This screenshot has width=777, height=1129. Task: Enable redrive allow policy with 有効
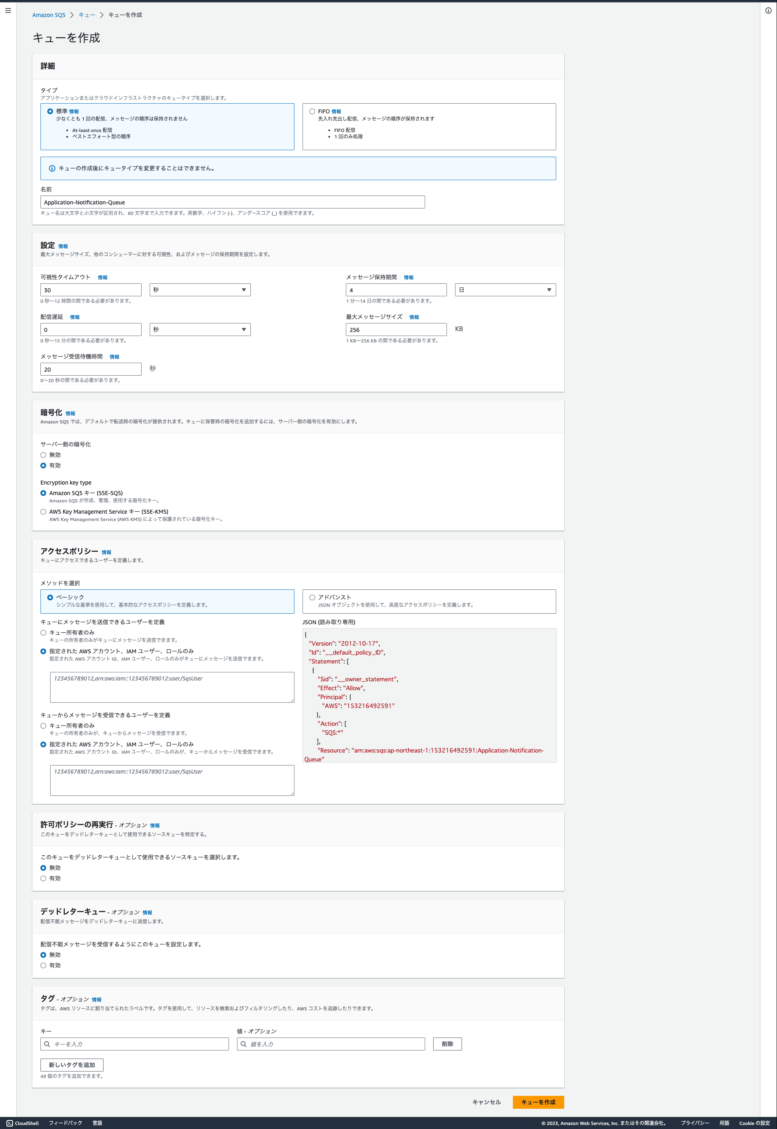pyautogui.click(x=43, y=878)
